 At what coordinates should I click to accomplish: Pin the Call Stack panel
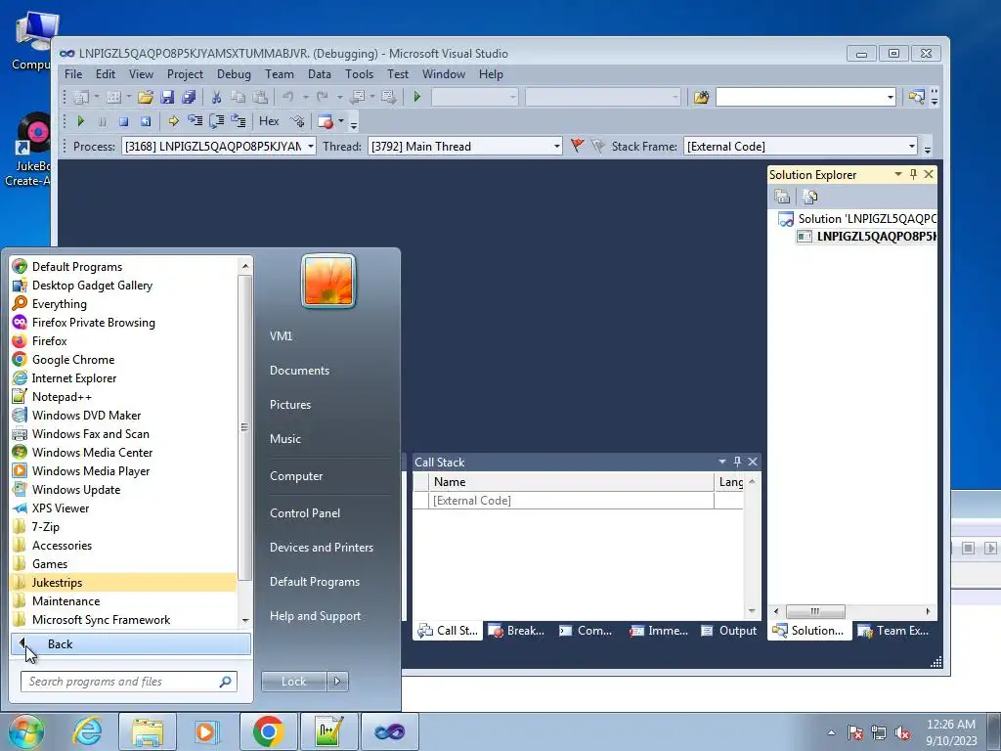(x=737, y=462)
